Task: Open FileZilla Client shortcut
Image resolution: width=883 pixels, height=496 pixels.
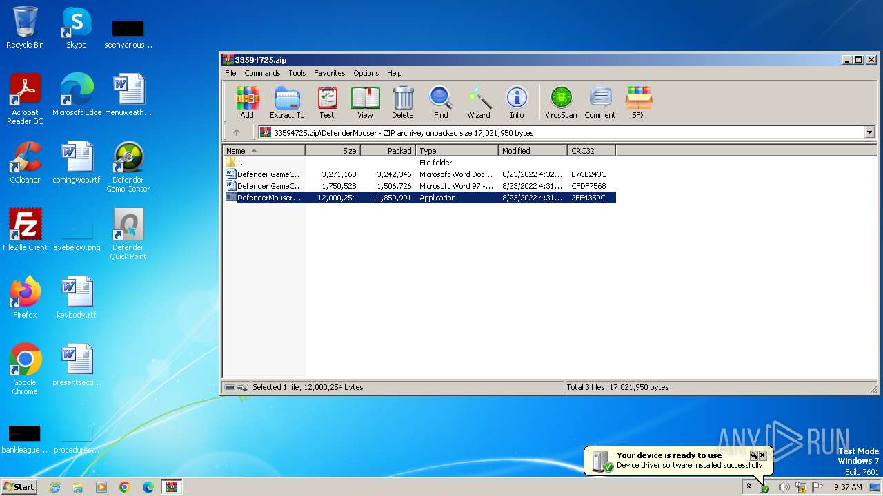Action: click(x=25, y=231)
